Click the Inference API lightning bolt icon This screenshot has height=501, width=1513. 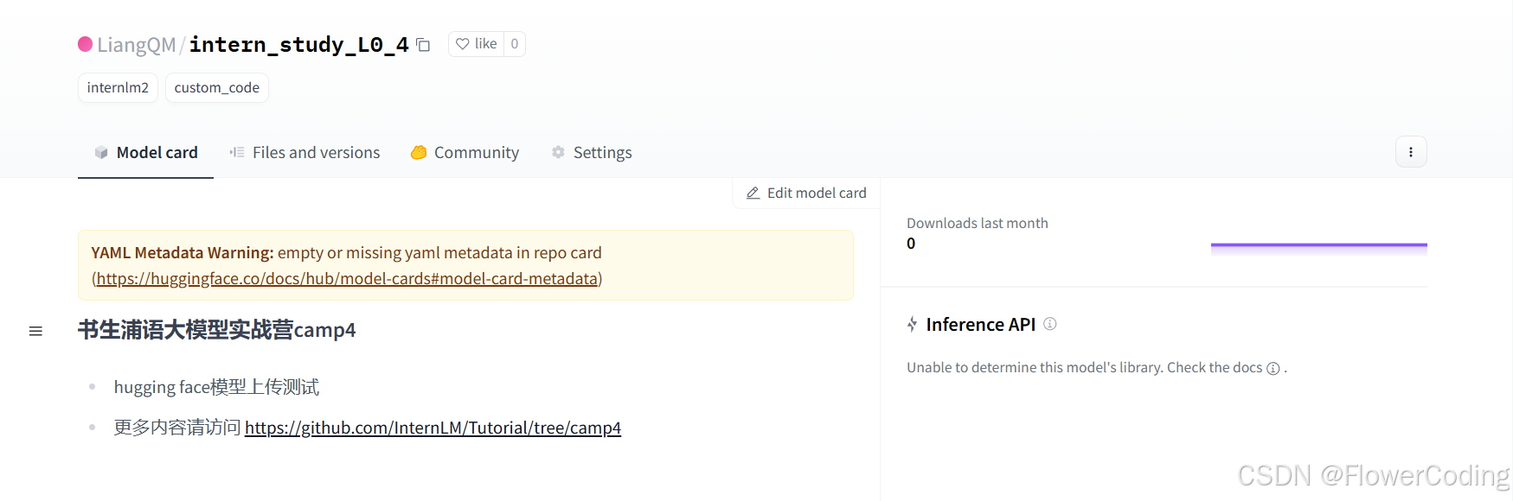(912, 324)
